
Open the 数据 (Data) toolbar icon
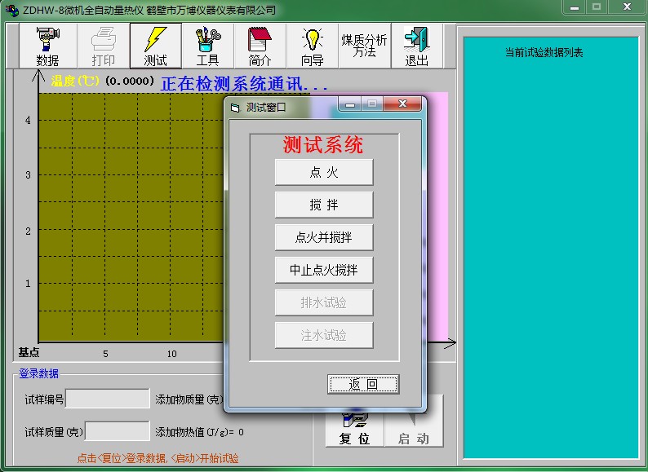[48, 46]
